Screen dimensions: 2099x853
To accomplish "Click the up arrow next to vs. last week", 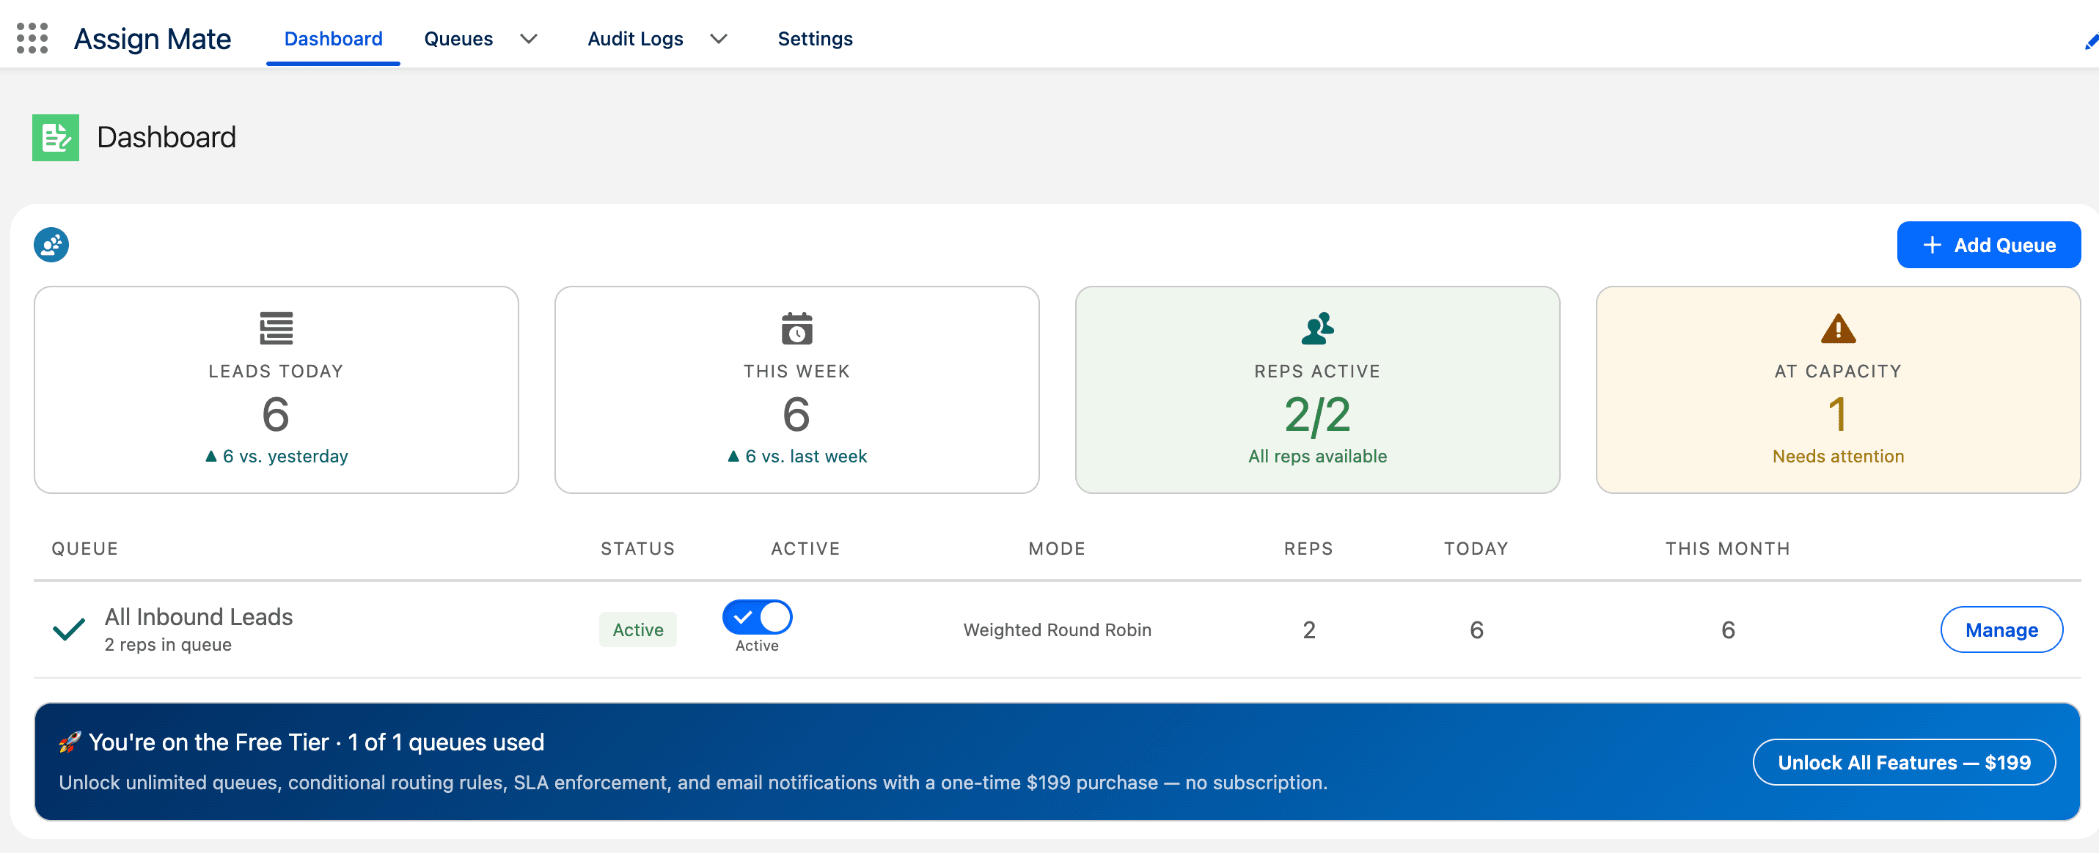I will [733, 456].
